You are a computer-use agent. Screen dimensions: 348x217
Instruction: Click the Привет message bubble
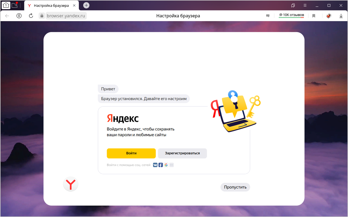click(108, 89)
